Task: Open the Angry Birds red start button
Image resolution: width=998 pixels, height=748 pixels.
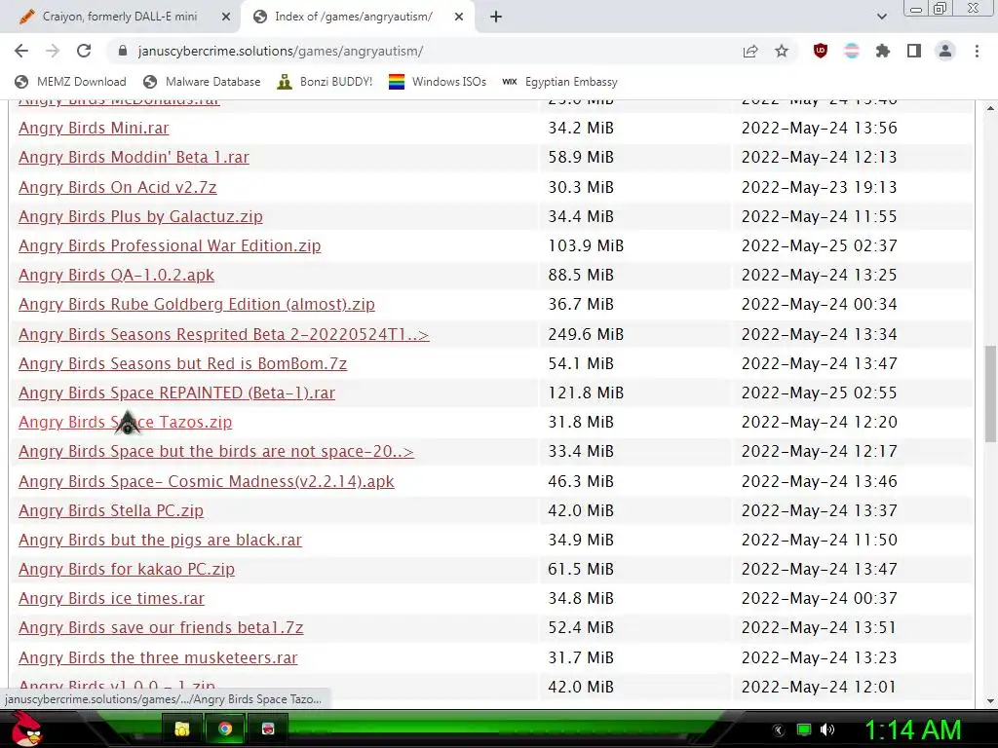Action: [26, 729]
